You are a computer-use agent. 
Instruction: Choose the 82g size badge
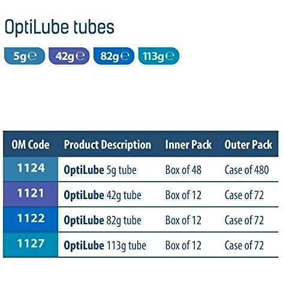114,56
